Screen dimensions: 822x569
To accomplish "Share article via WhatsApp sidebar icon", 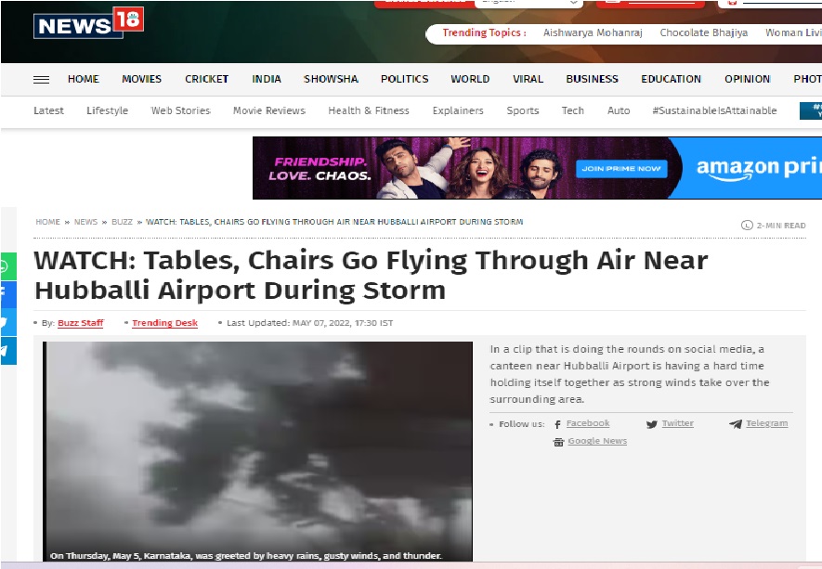I will (7, 266).
